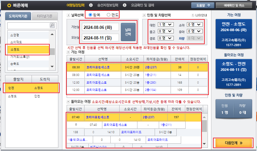Click the 출발지 column header
The height and width of the screenshot is (151, 257).
tap(18, 79)
